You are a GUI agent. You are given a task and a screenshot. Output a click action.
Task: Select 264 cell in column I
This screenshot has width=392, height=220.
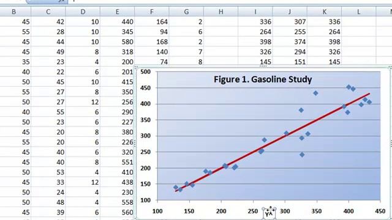[255, 32]
